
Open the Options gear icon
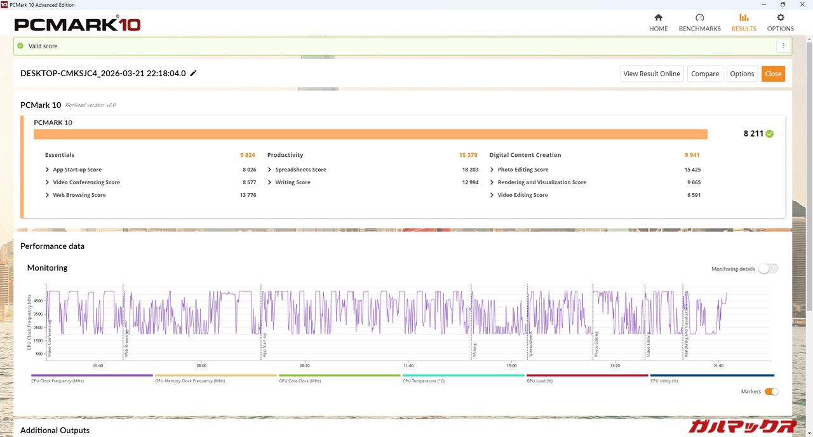[780, 18]
